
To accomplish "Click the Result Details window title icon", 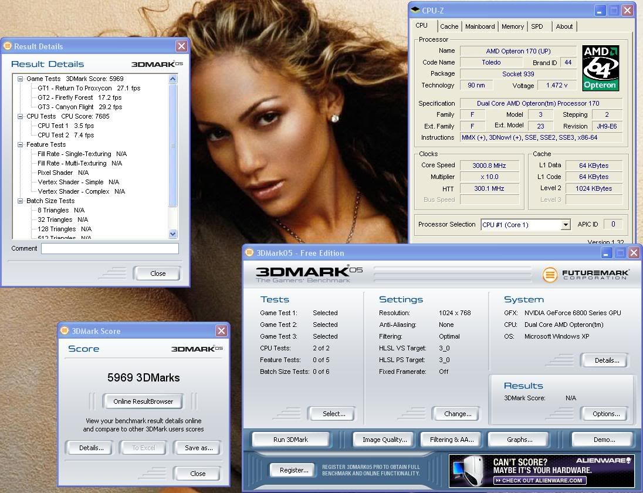I will tap(8, 46).
